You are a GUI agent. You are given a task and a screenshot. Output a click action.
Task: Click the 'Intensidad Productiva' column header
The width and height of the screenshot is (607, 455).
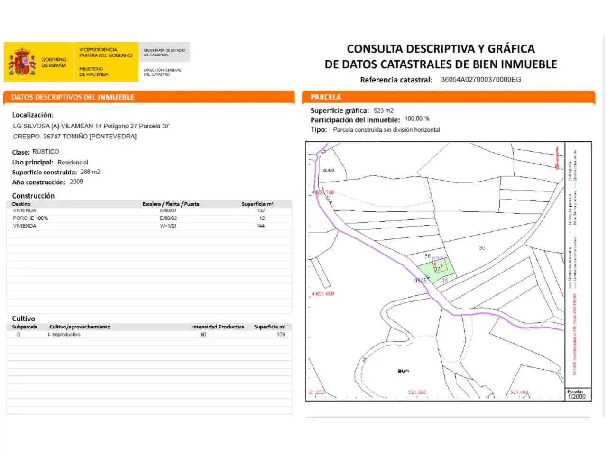218,327
